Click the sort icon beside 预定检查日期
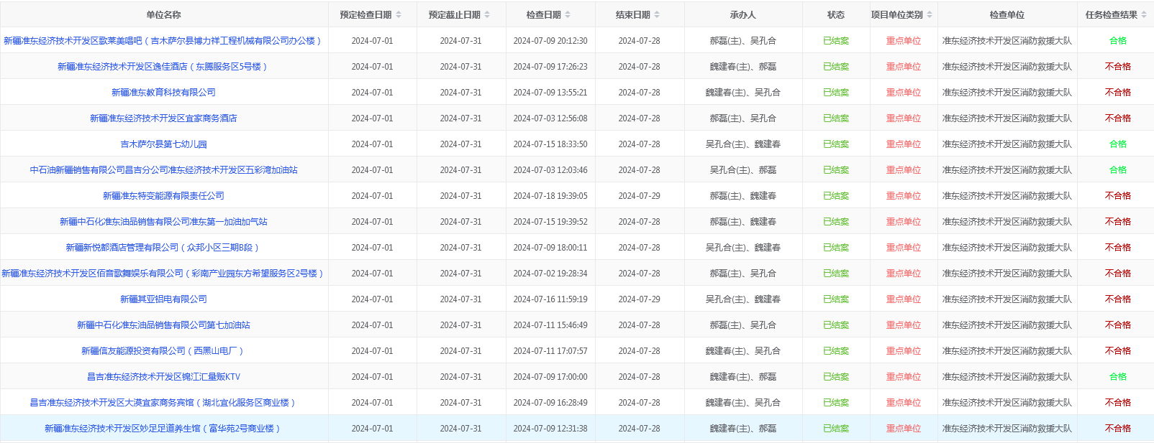Viewport: 1154px width, 443px height. point(399,14)
